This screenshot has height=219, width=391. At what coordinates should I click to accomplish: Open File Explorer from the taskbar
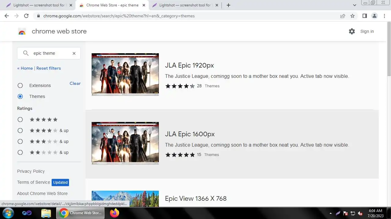(46, 213)
